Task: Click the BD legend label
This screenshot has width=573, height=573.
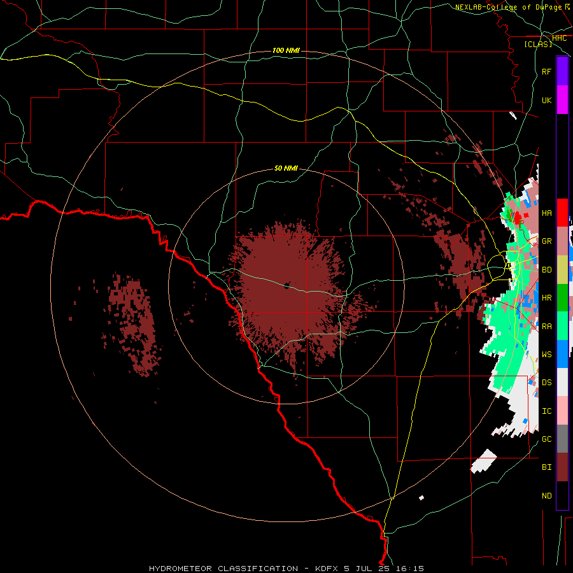Action: pos(546,270)
